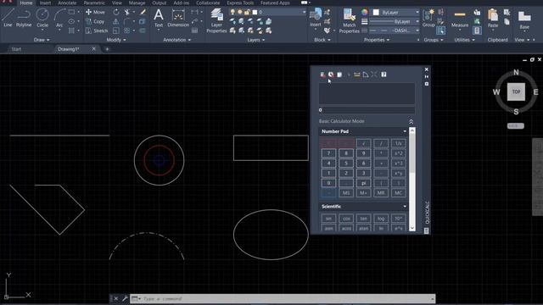Select the Erase tool icon
Screen dimensions: 543x305
coord(143,12)
